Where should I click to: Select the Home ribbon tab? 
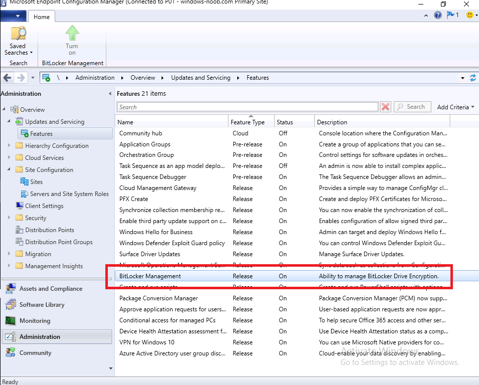pos(42,17)
